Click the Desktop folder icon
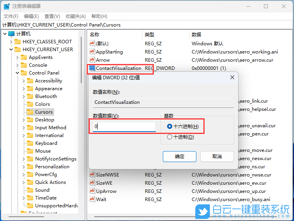The height and width of the screenshot is (221, 294). 30,120
